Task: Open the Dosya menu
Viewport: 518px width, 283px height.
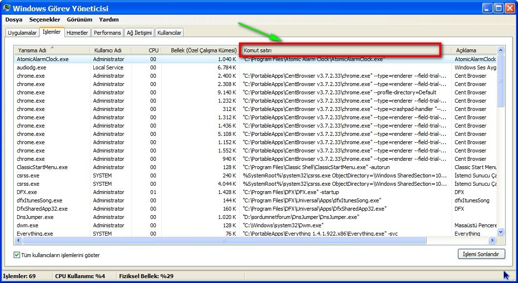Action: [14, 20]
